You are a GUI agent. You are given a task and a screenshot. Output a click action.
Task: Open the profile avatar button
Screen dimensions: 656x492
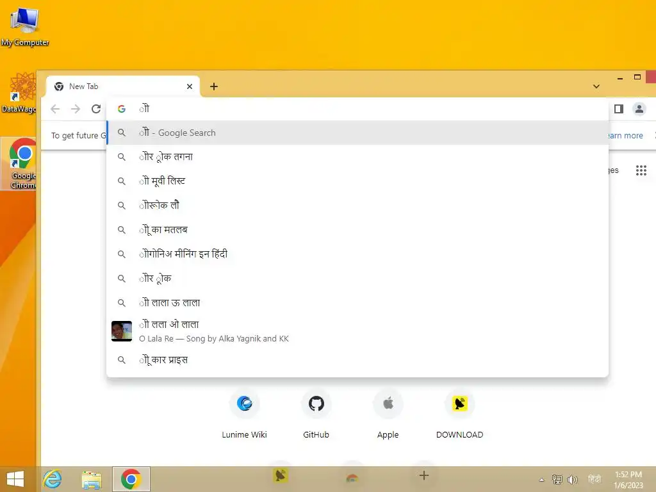pos(639,109)
